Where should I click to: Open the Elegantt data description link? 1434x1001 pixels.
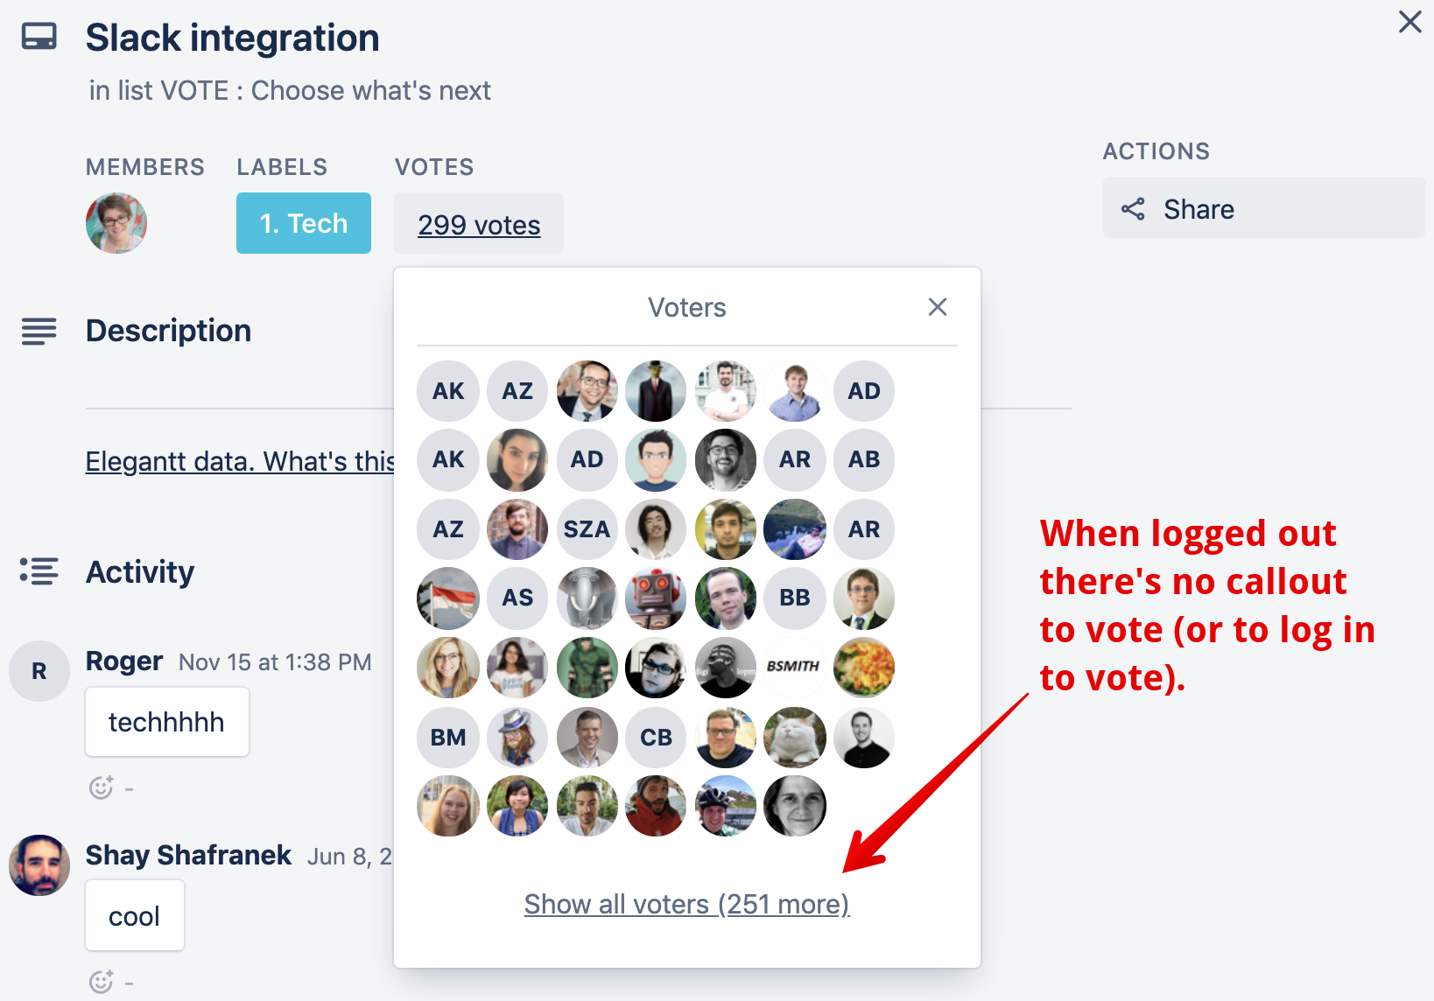(240, 461)
